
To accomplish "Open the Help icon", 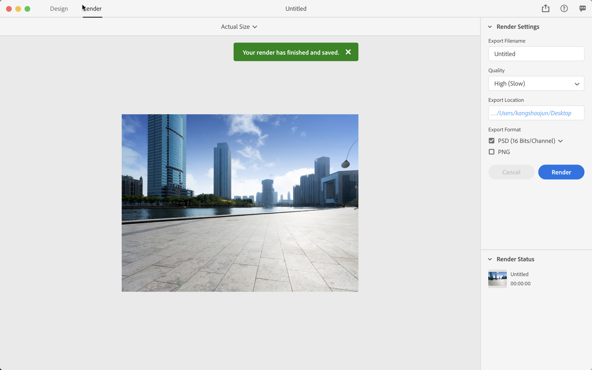I will click(x=564, y=8).
